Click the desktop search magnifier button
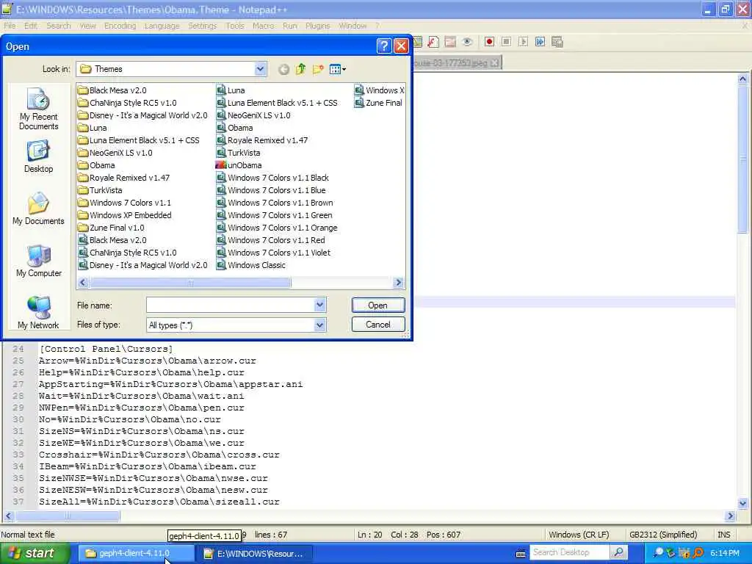752x564 pixels. tap(618, 552)
